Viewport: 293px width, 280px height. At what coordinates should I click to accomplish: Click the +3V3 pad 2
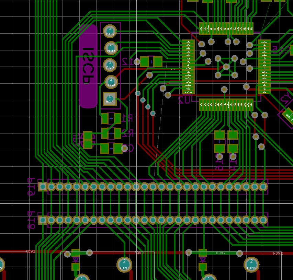click(x=111, y=82)
